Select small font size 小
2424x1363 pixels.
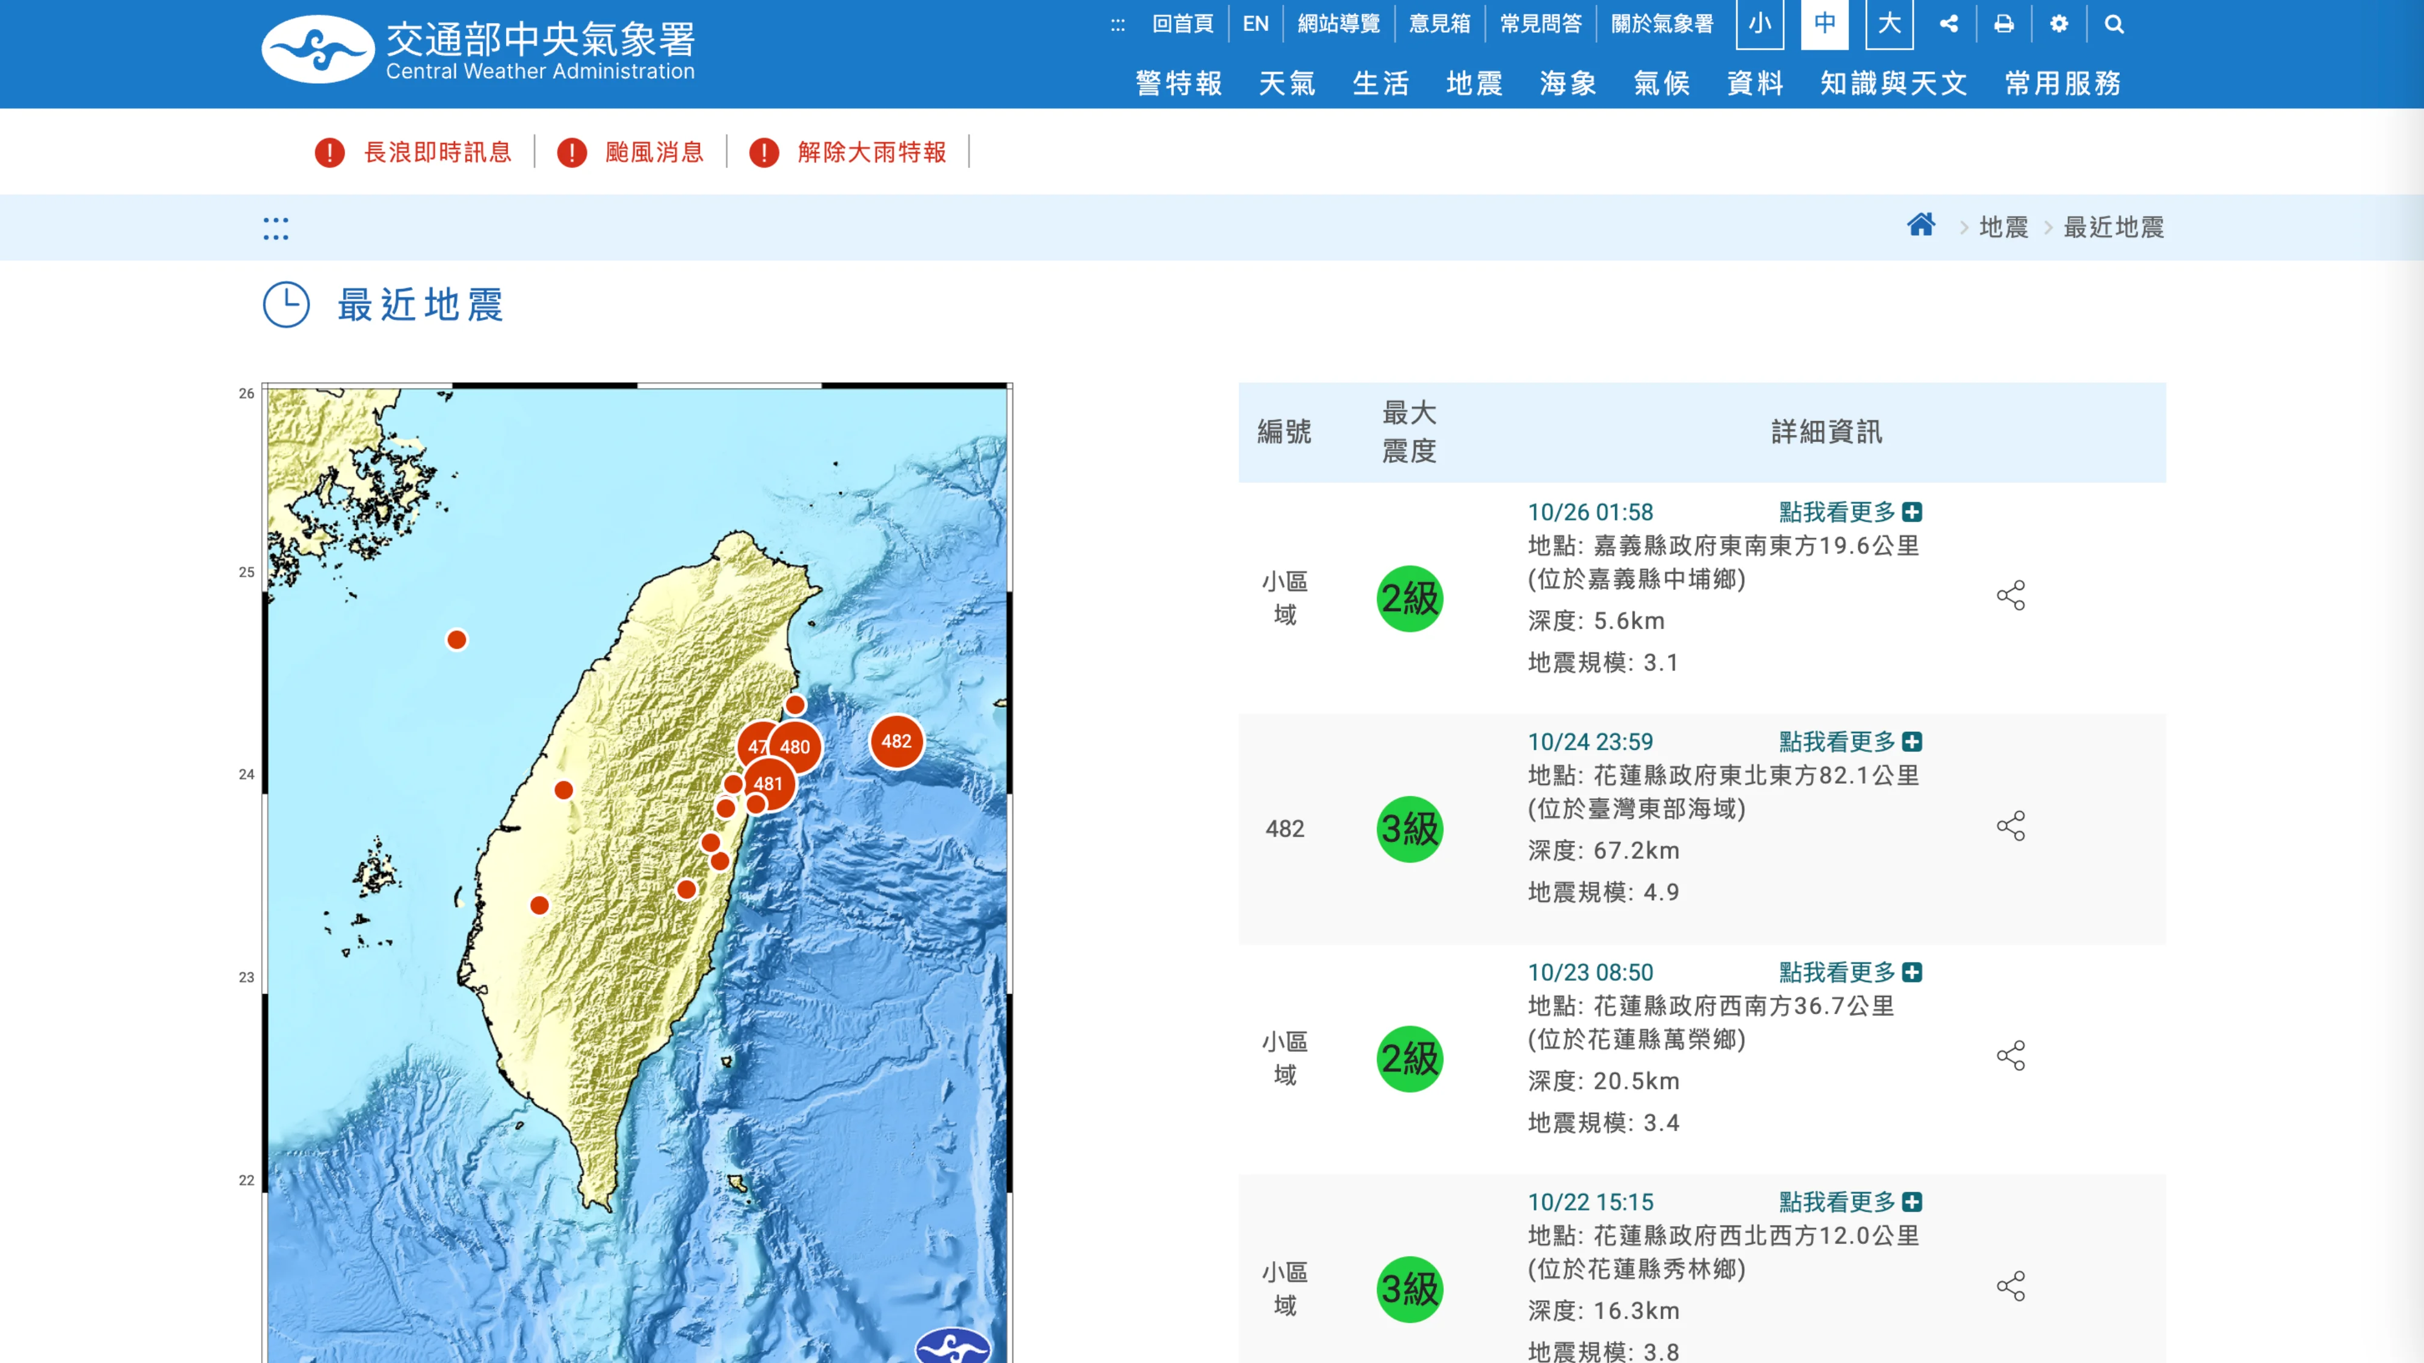[x=1760, y=24]
